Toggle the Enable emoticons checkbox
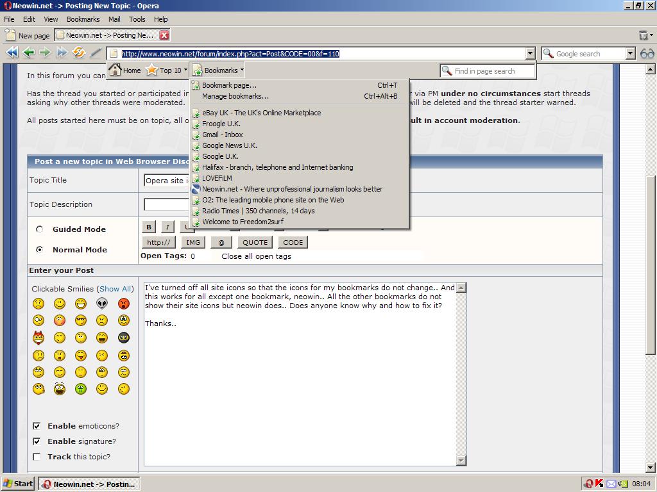657x492 pixels. click(37, 426)
